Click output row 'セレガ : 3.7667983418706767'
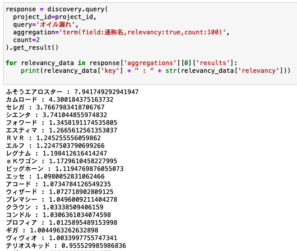This screenshot has height=251, width=297. click(x=55, y=107)
